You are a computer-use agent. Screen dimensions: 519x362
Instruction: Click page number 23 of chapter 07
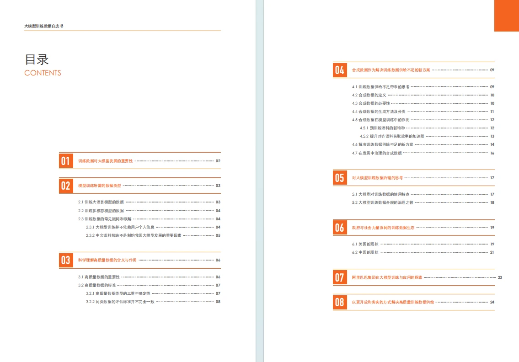tap(500, 277)
